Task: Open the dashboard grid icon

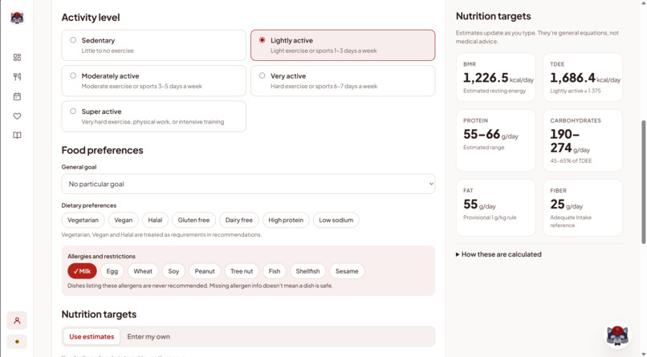Action: point(17,57)
